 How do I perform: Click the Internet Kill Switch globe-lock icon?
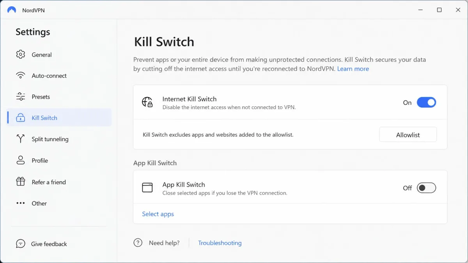click(x=147, y=102)
